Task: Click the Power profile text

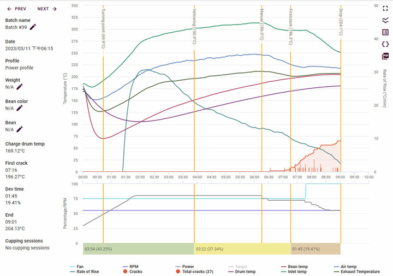Action: pos(19,68)
